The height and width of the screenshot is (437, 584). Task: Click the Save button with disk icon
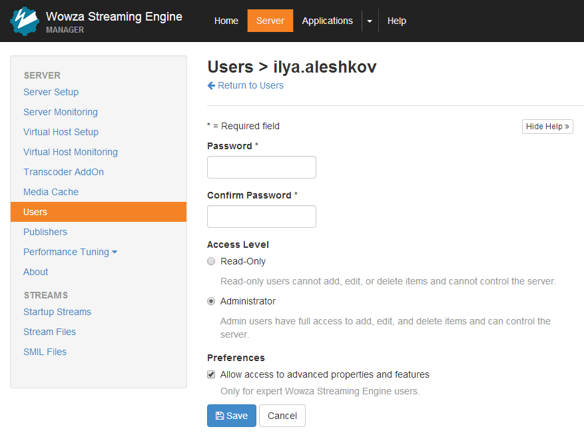231,416
